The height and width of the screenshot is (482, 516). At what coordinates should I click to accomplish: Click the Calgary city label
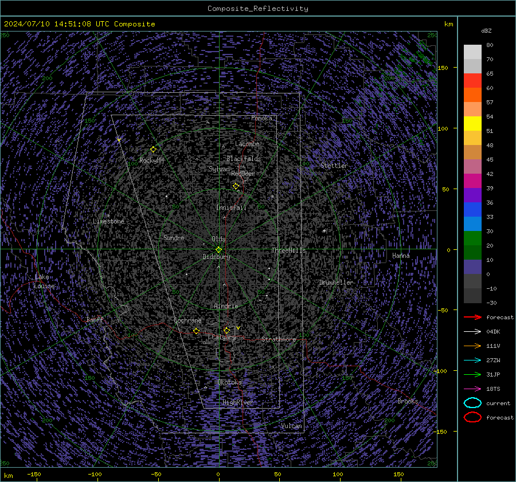[224, 337]
